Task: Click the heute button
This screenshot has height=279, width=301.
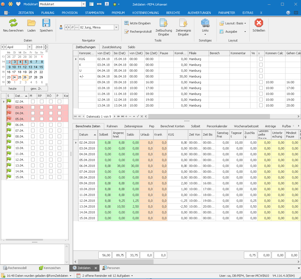Action: point(12,89)
